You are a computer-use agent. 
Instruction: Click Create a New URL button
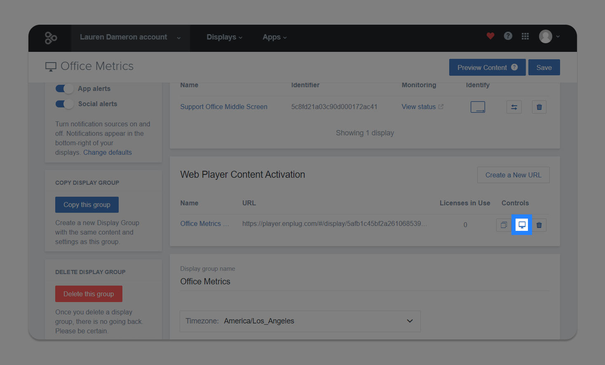pos(513,175)
